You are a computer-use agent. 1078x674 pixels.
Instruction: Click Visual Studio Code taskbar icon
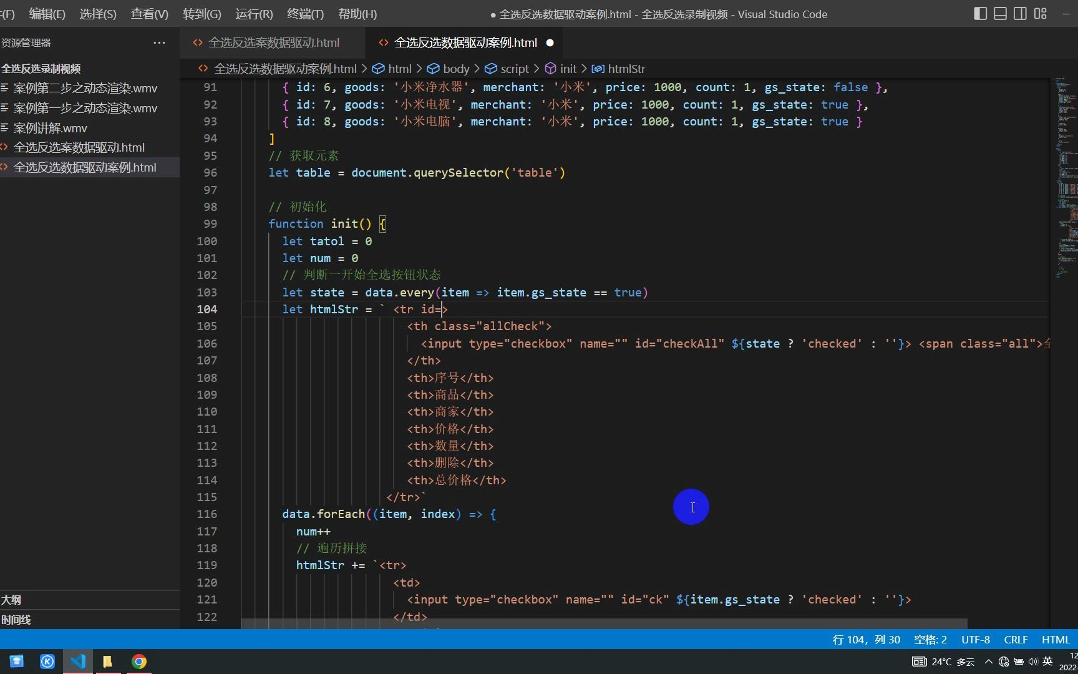(x=78, y=662)
